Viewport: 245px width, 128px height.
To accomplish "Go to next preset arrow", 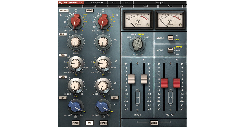I will pyautogui.click(x=95, y=6).
